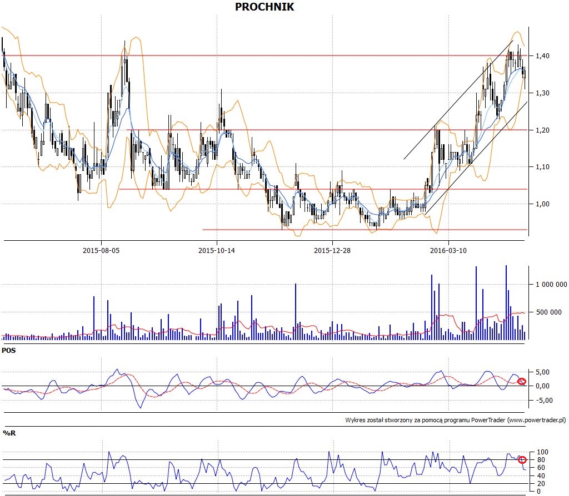Click the 1,20 price axis label
The height and width of the screenshot is (496, 569).
pyautogui.click(x=542, y=130)
